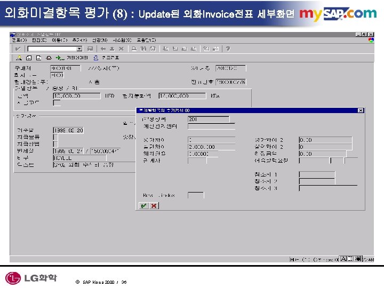
Task: Confirm the dialog with green checkmark button
Action: tap(144, 206)
